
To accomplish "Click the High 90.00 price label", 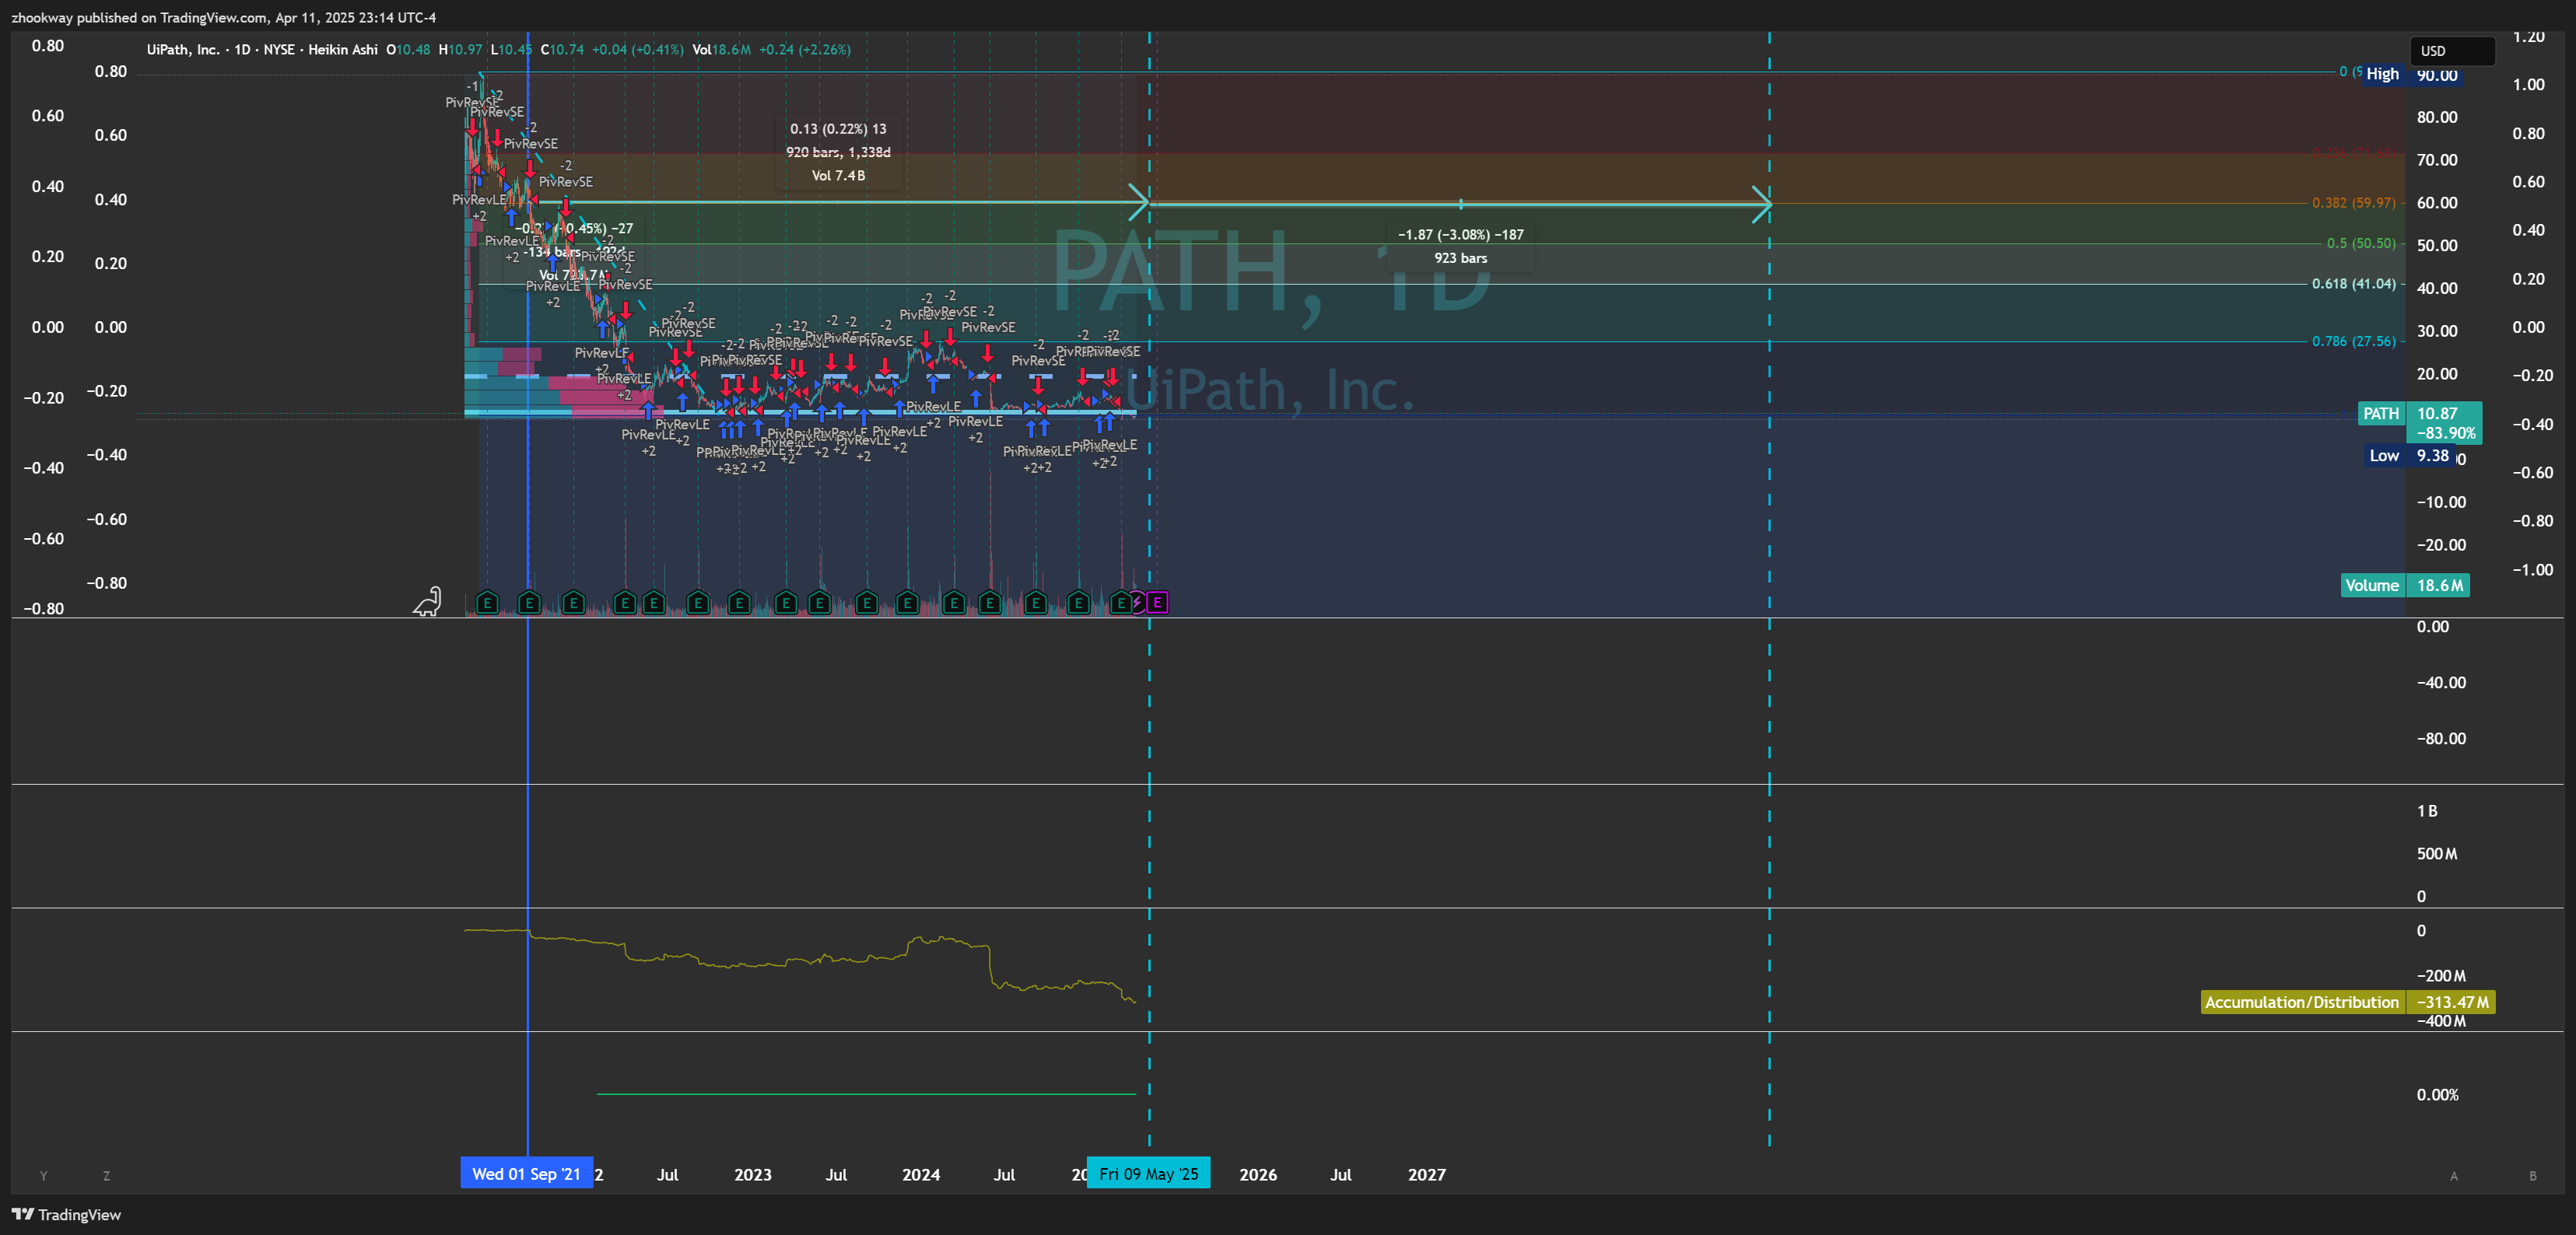I will (2411, 74).
